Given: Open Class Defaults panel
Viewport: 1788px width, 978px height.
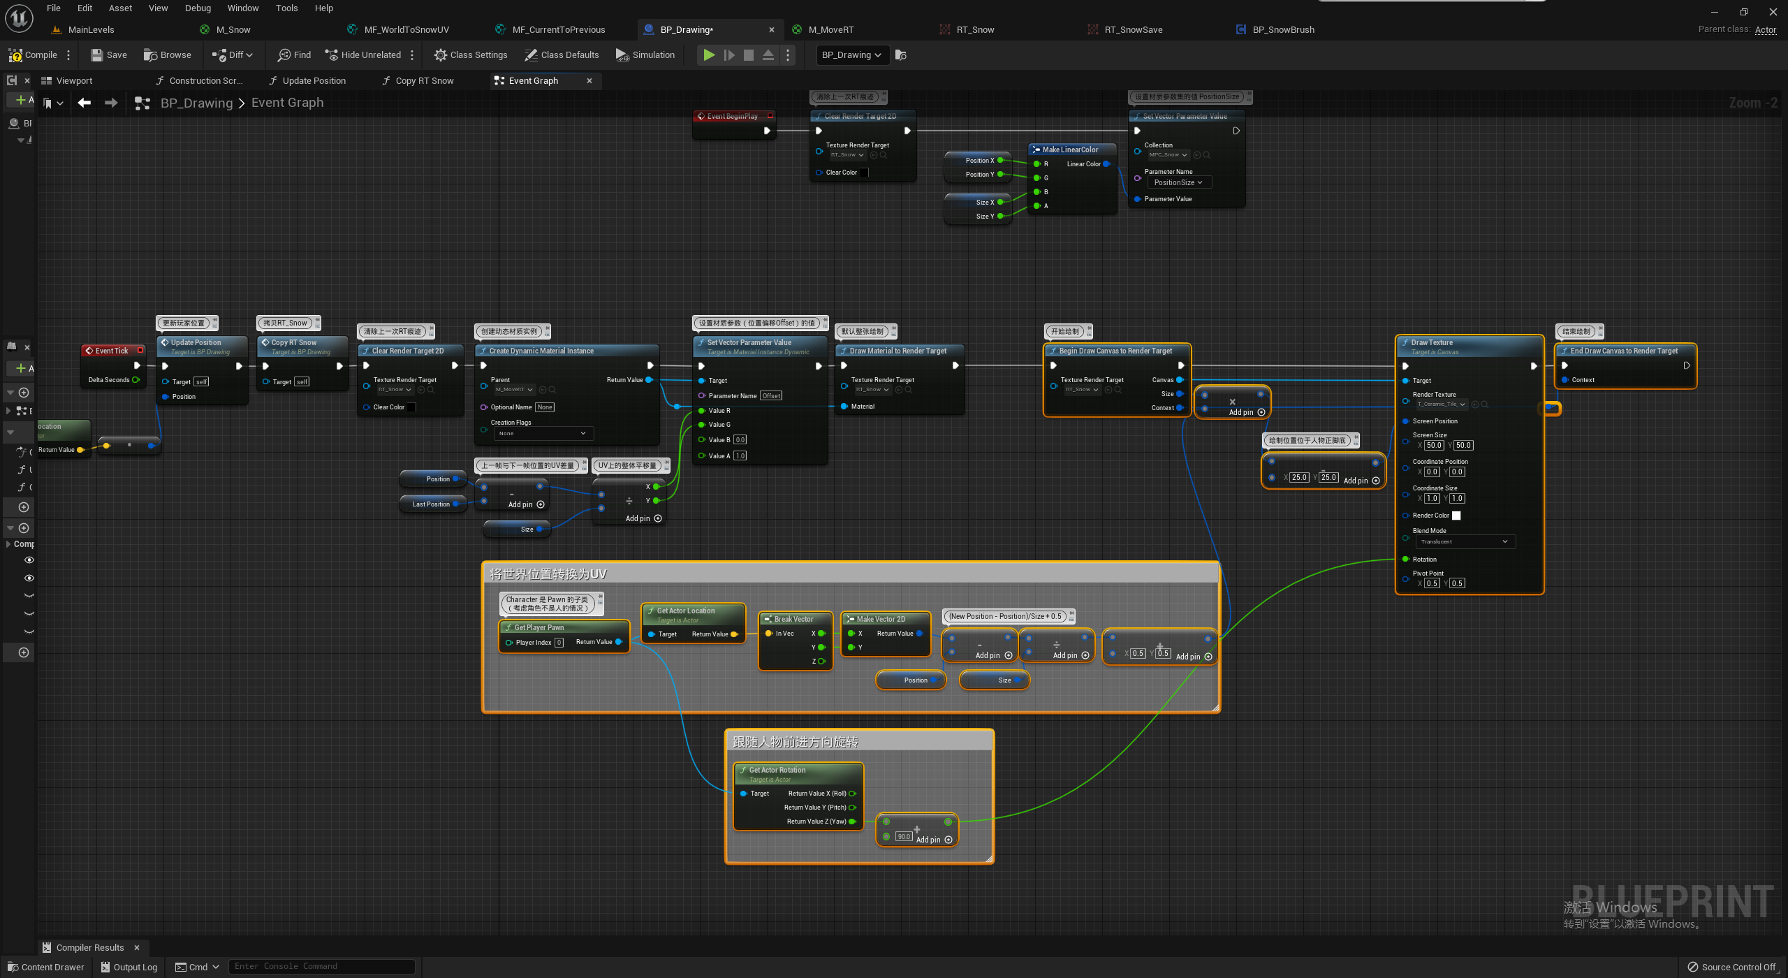Looking at the screenshot, I should point(562,54).
